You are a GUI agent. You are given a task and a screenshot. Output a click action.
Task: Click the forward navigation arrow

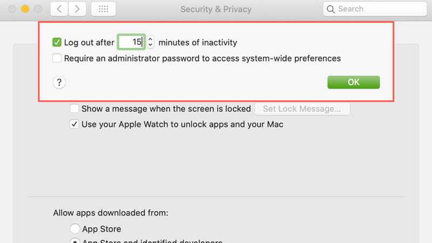(77, 9)
